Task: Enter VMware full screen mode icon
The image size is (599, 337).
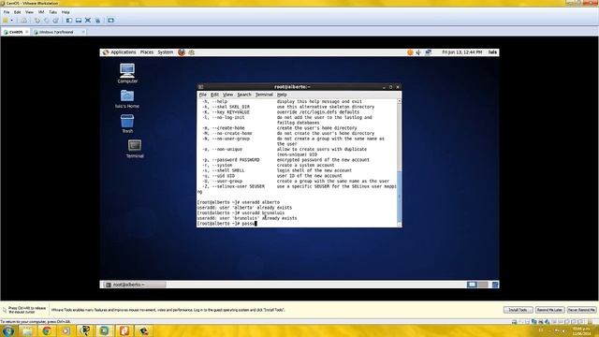Action: click(x=88, y=21)
